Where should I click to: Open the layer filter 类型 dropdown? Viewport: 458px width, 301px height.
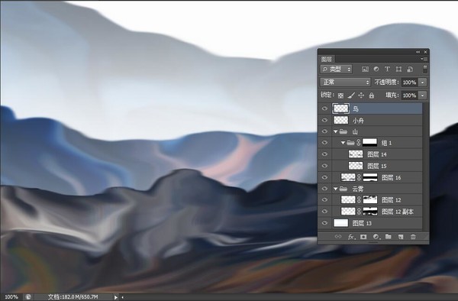click(336, 70)
